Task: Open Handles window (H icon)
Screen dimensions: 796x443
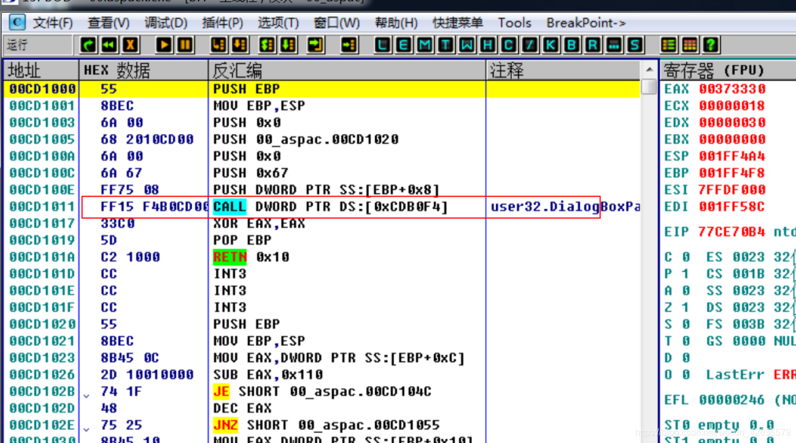Action: tap(488, 45)
